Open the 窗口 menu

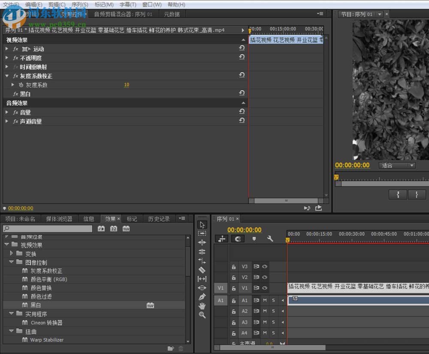point(152,5)
